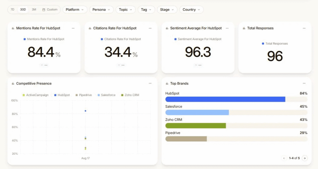Click the Salesforce light blue bar
The height and width of the screenshot is (169, 318).
pos(197,112)
